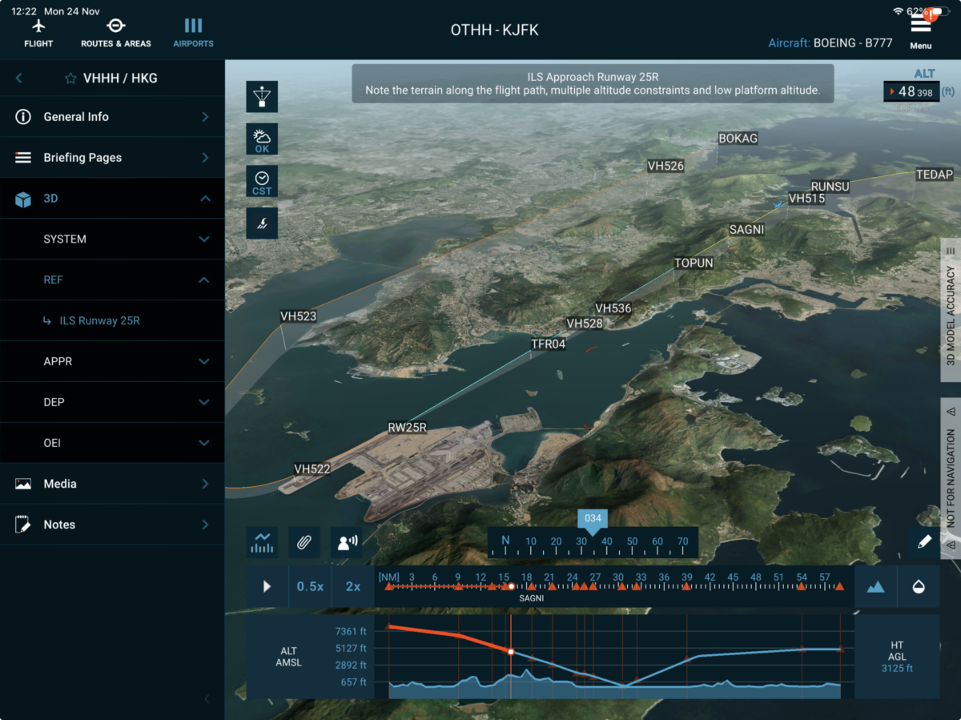
Task: Click the profile chart graph icon
Action: pyautogui.click(x=262, y=542)
